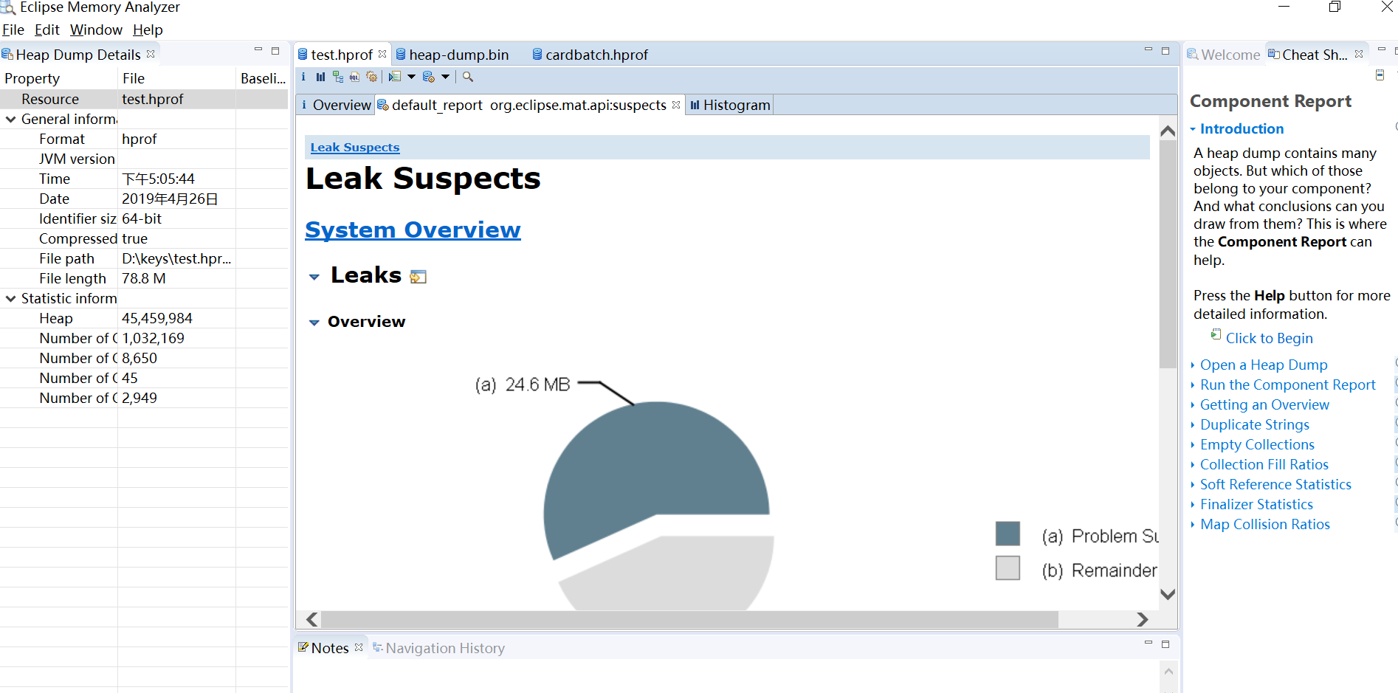Expand the Collection Fill Ratios step
Viewport: 1398px width, 693px height.
(x=1193, y=464)
